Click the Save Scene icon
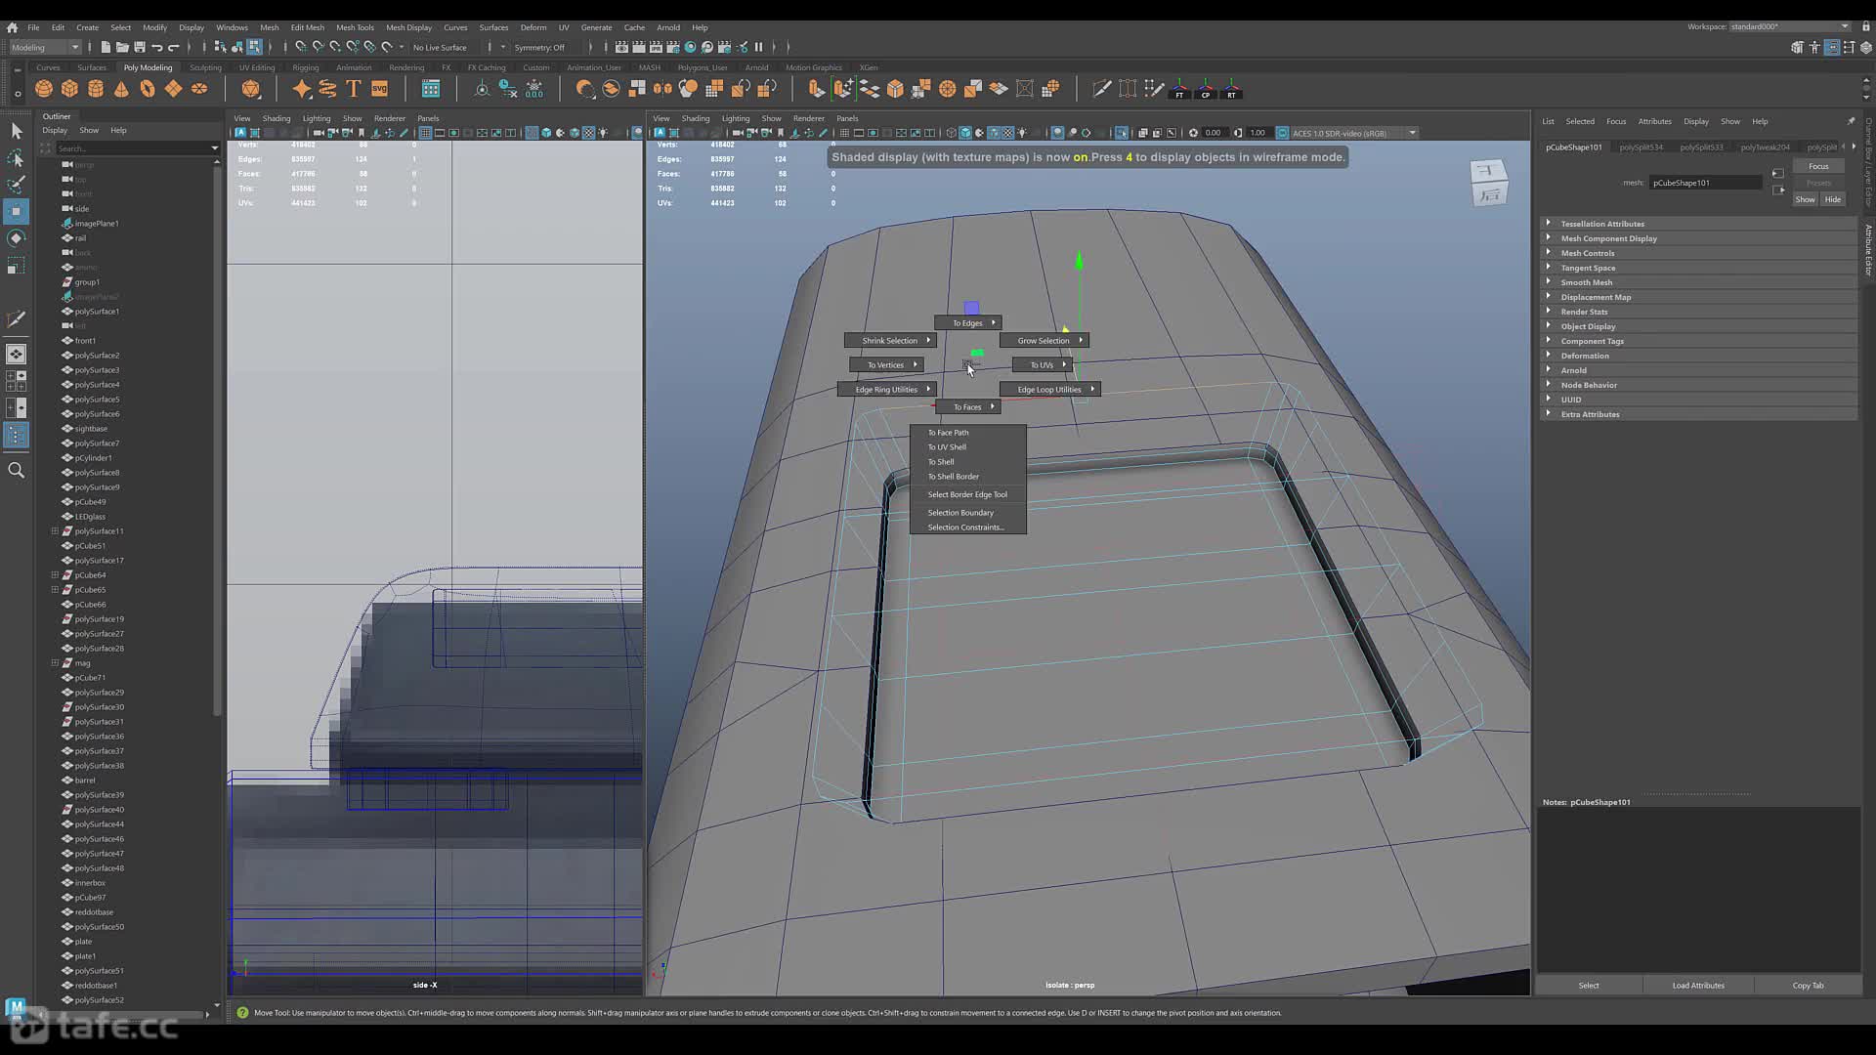 (x=140, y=47)
